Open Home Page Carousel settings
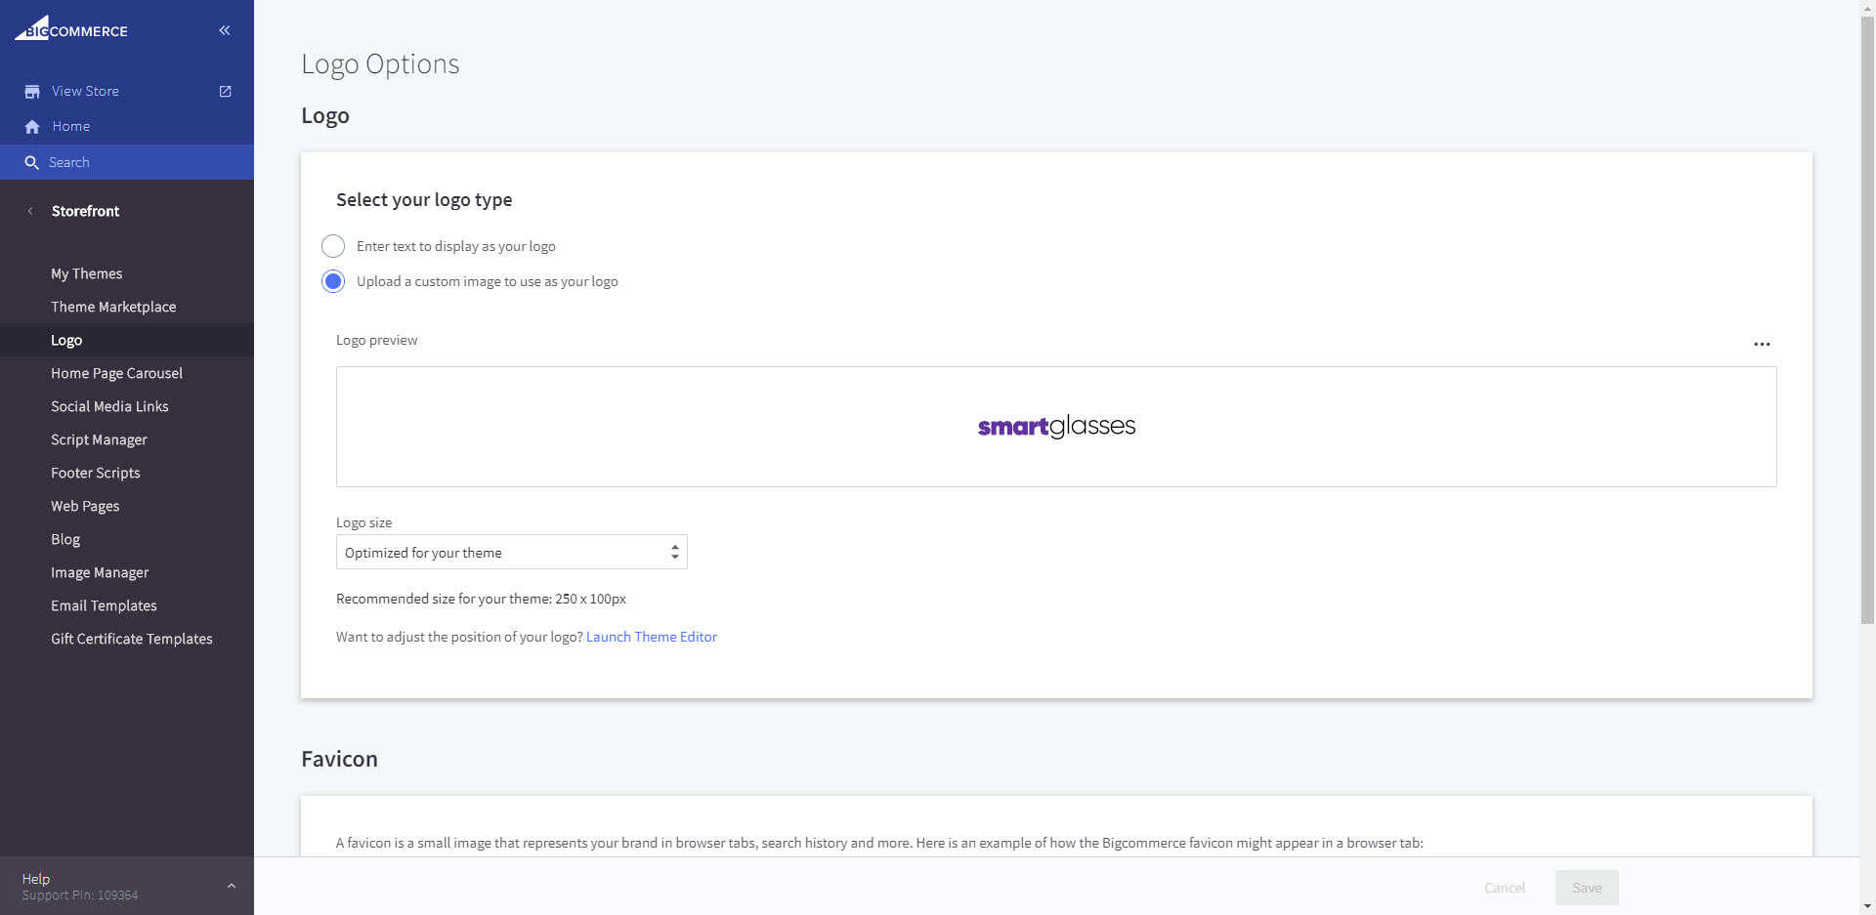This screenshot has height=915, width=1876. 116,373
